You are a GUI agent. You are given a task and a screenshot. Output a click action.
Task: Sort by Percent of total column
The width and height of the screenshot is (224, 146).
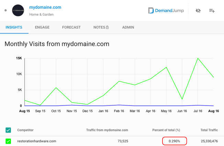point(166,130)
